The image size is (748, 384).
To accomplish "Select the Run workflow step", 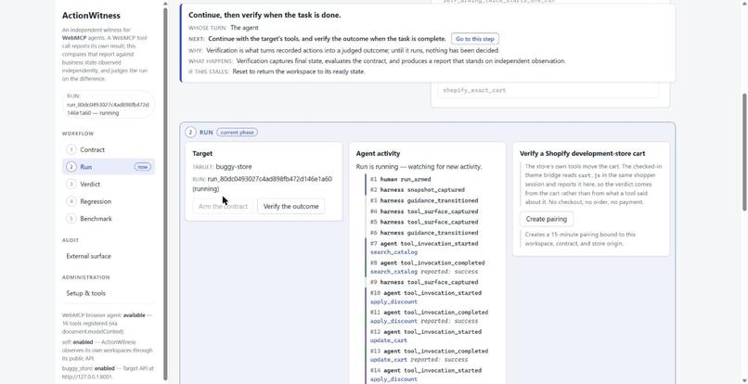I will [109, 167].
